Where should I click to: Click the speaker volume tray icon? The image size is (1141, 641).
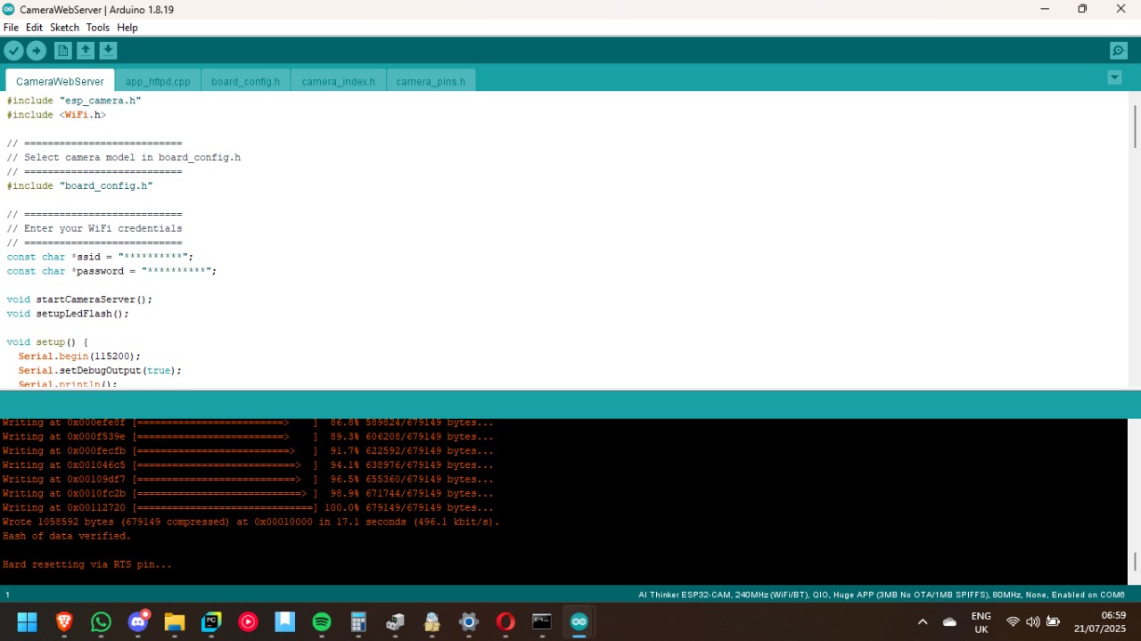point(1032,621)
